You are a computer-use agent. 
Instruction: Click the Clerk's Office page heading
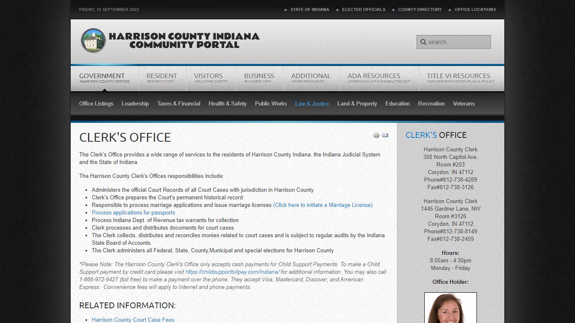[125, 138]
